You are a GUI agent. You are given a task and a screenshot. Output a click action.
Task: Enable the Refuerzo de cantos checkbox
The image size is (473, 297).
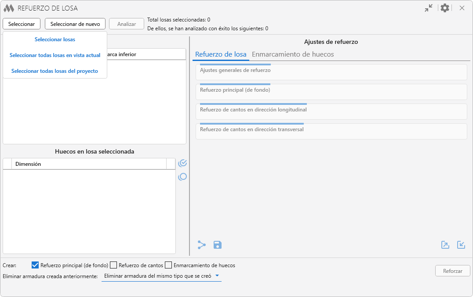click(113, 265)
